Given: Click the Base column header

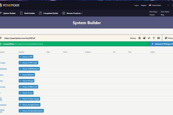Looking at the screenshot, I should pos(48,52).
